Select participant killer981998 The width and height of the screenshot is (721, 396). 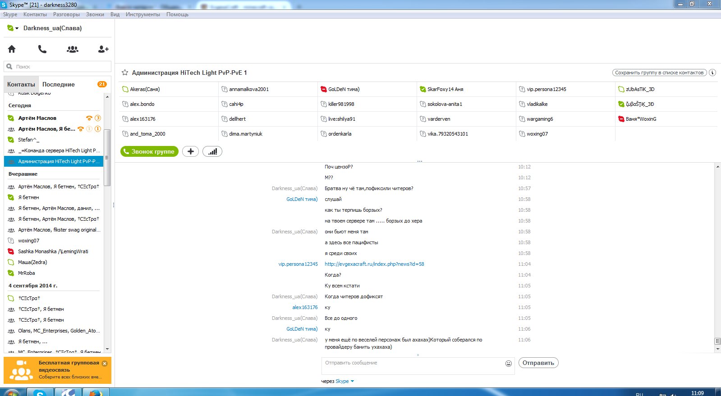click(367, 104)
